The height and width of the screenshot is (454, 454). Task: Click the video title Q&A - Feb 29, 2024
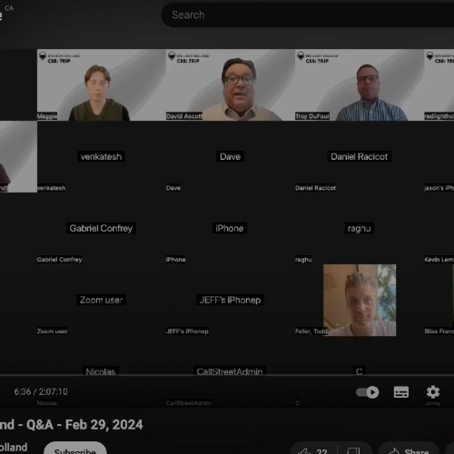click(84, 425)
